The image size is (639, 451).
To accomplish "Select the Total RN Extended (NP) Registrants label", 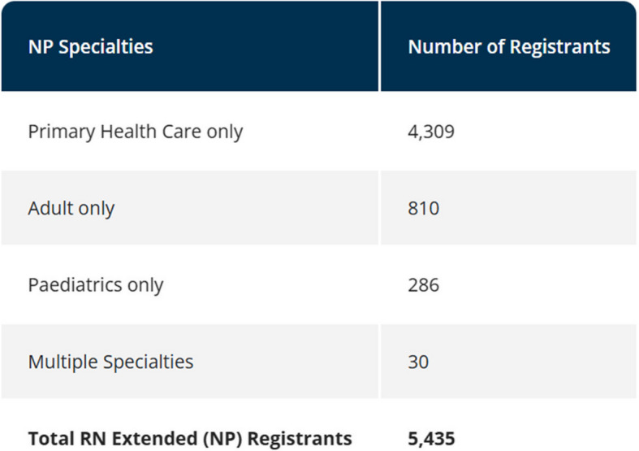I will tap(190, 439).
